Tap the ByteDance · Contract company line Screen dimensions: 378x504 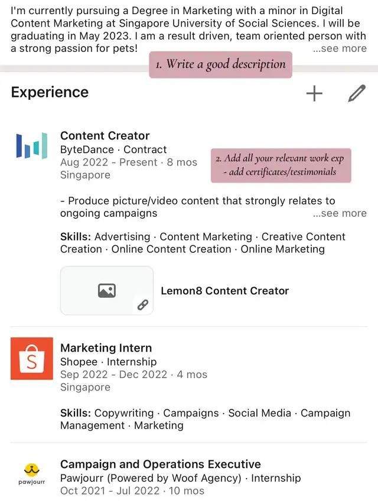(x=113, y=149)
